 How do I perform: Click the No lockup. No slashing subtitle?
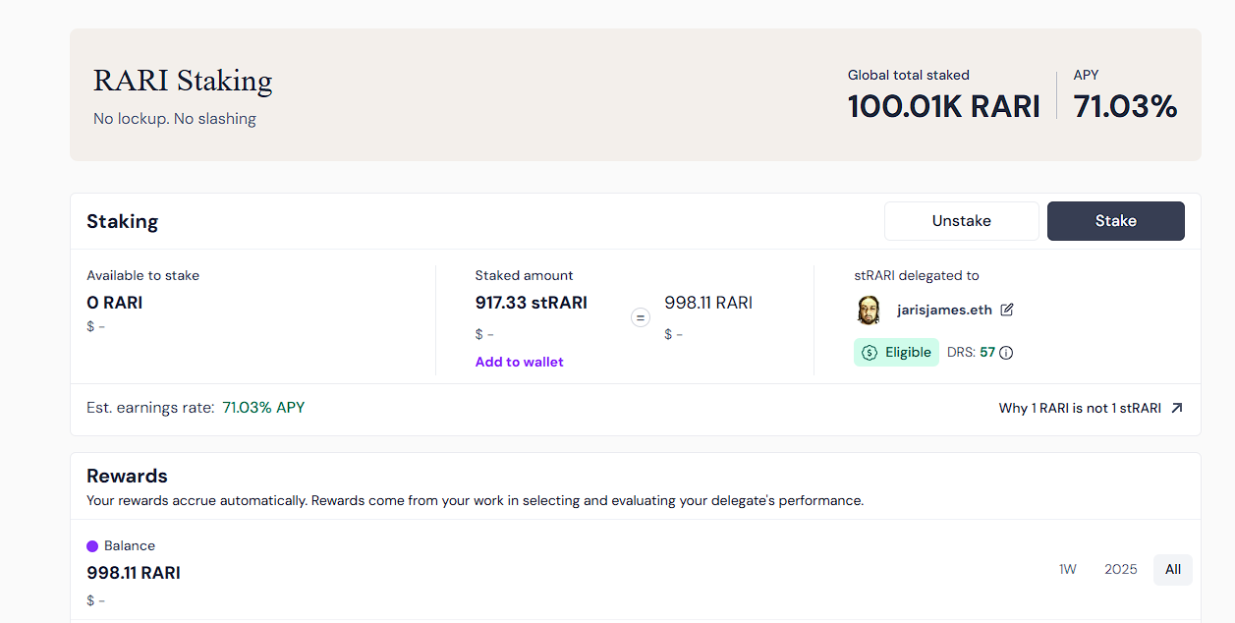pos(175,119)
